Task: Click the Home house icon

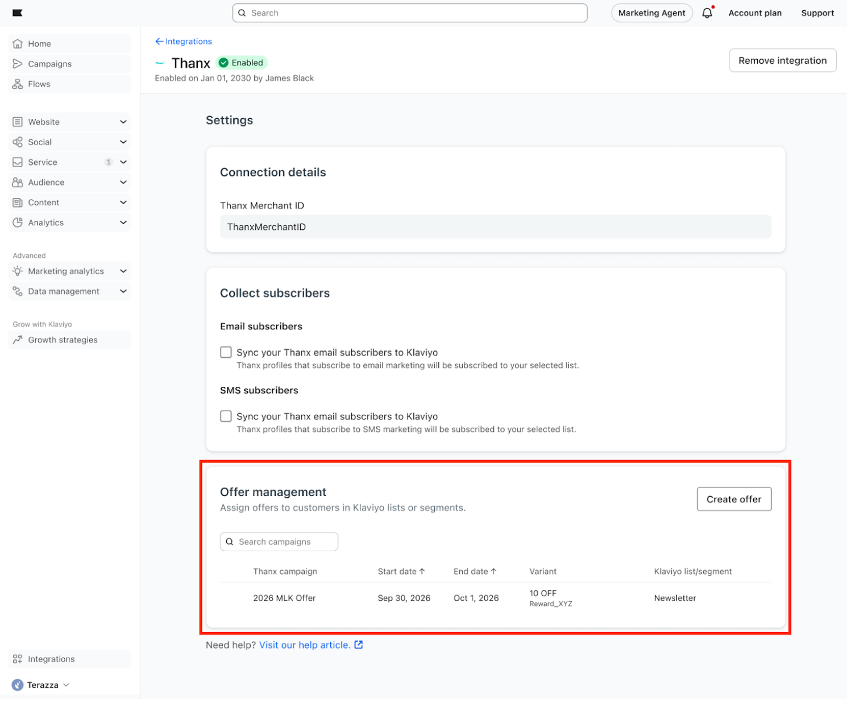Action: click(18, 44)
